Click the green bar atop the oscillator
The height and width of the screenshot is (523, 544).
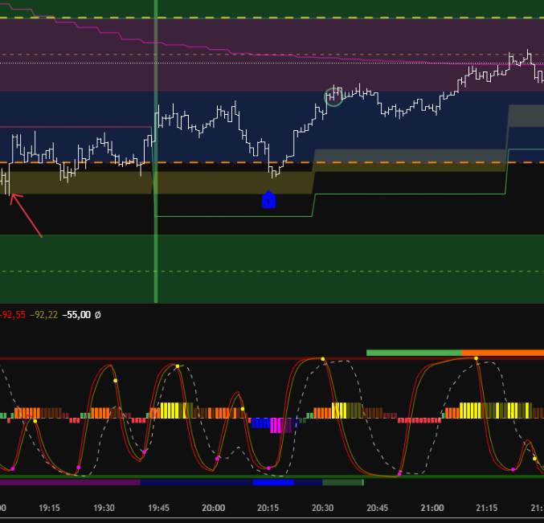(x=413, y=353)
